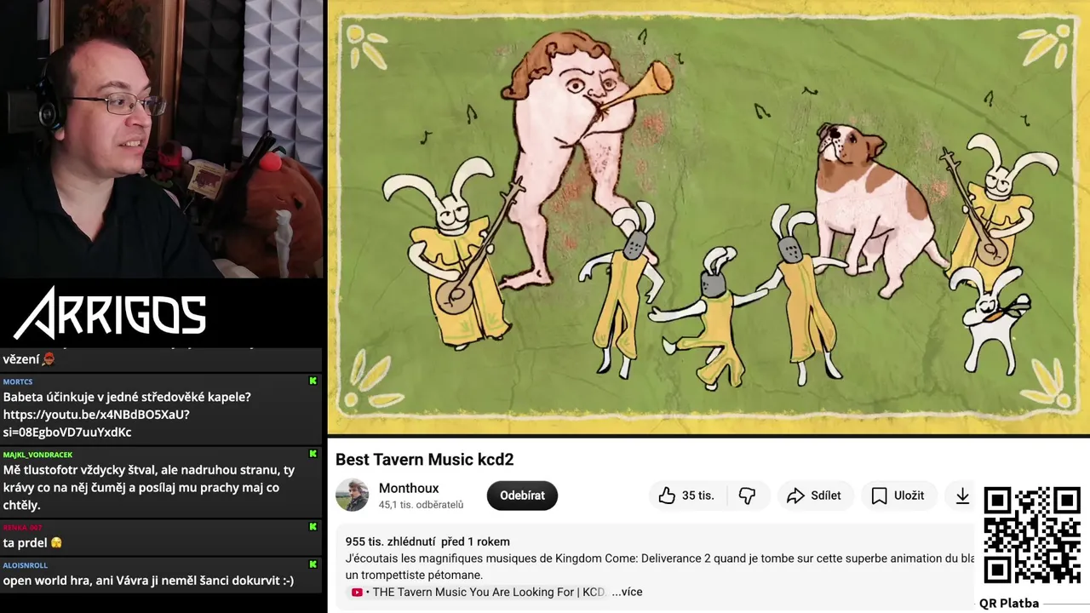Click 'open world hra, ani Vávra' message

pos(148,581)
